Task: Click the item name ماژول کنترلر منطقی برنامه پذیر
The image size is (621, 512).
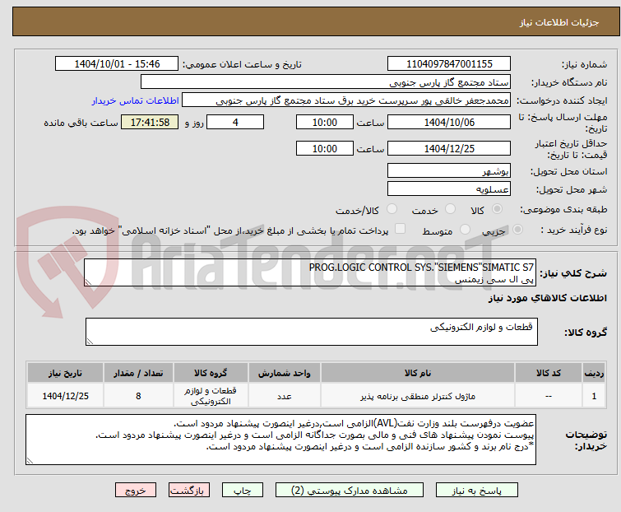Action: (418, 396)
